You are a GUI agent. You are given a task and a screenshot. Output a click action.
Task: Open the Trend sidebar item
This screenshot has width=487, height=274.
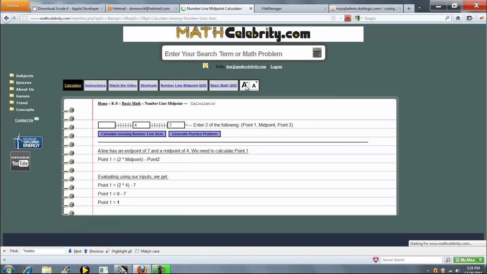[x=22, y=103]
